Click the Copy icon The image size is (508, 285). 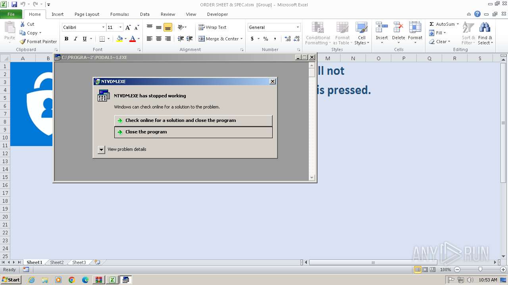(23, 33)
